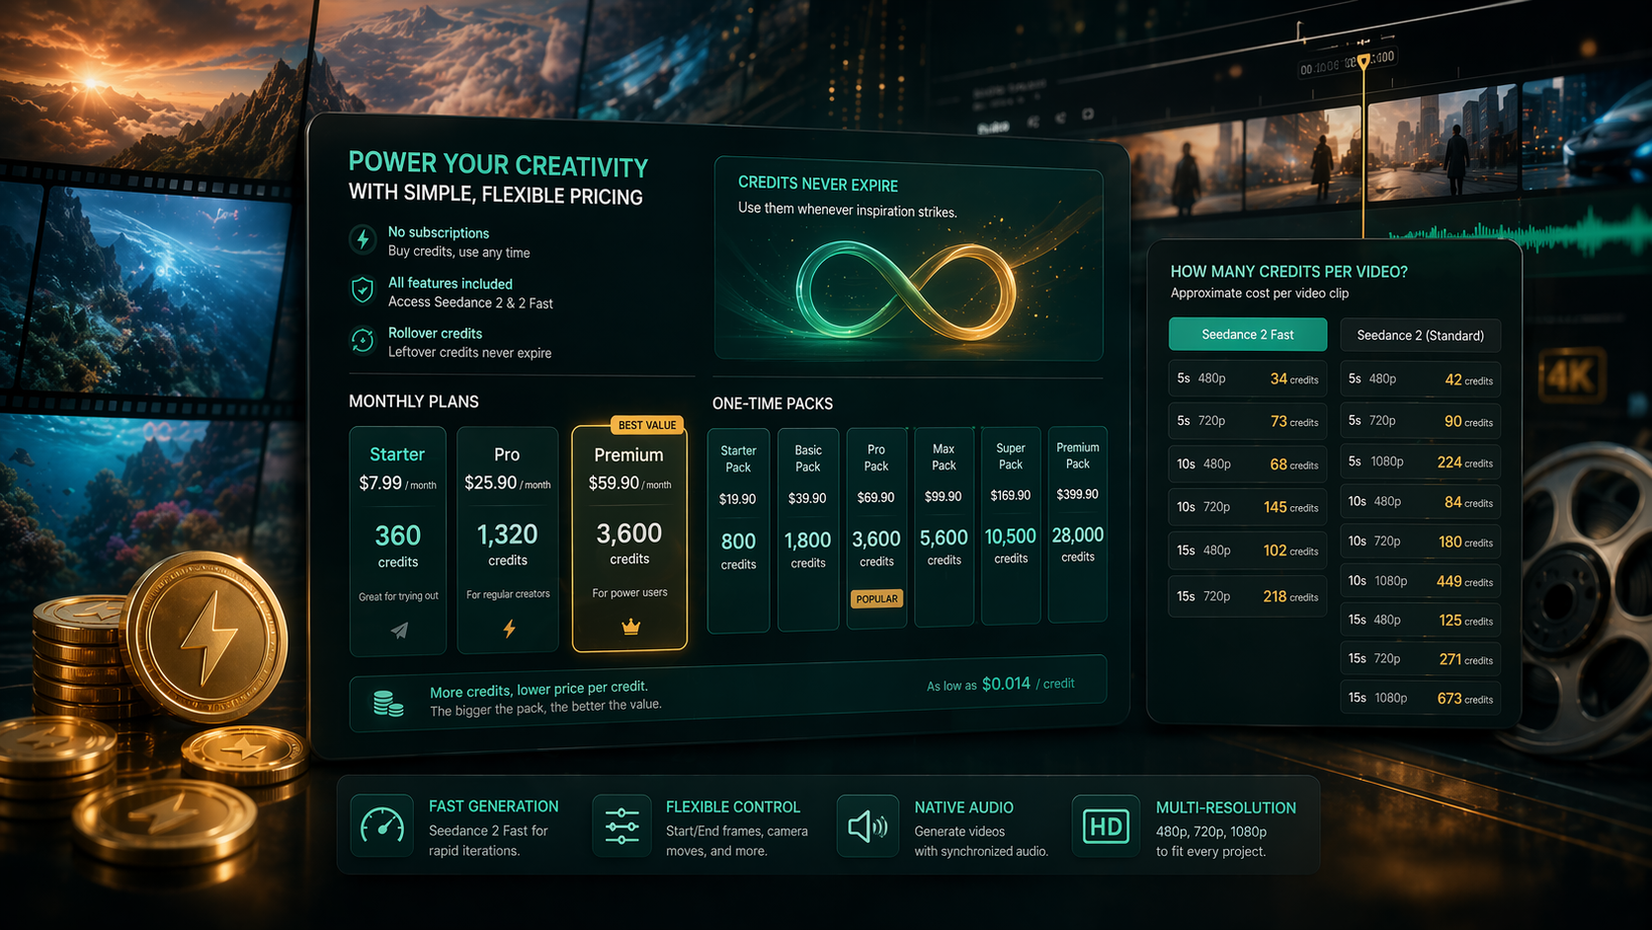Screen dimensions: 1652x930
Task: Click the shield All features included icon
Action: [363, 290]
